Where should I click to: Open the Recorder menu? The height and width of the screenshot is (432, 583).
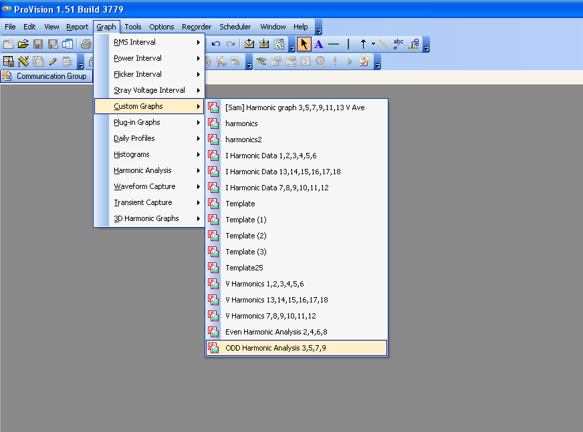coord(196,27)
